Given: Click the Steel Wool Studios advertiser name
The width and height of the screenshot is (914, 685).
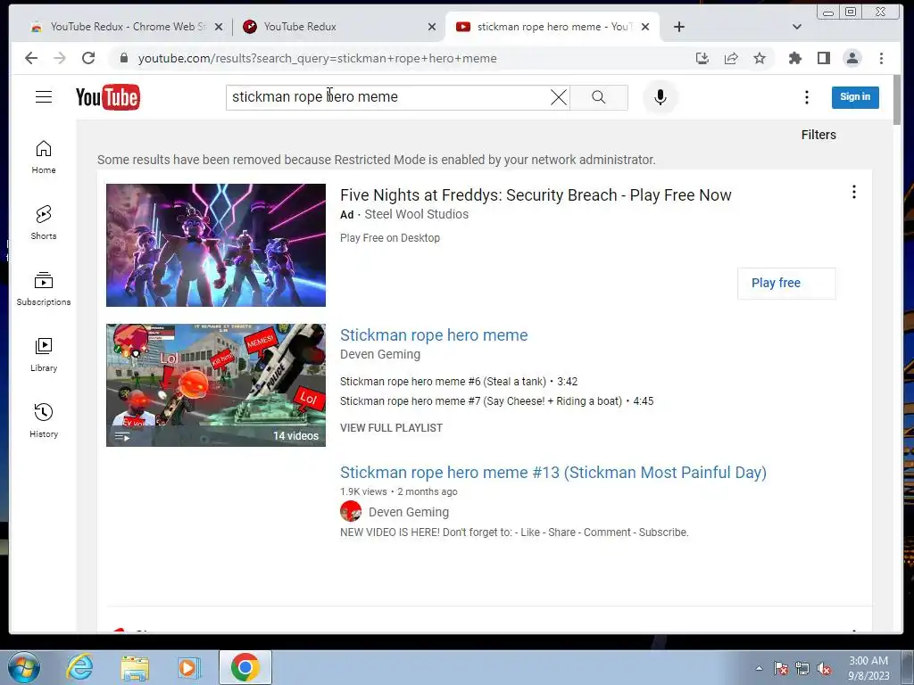Looking at the screenshot, I should 416,214.
